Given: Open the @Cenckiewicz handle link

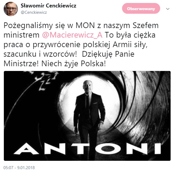Looking at the screenshot, I should 34,12.
